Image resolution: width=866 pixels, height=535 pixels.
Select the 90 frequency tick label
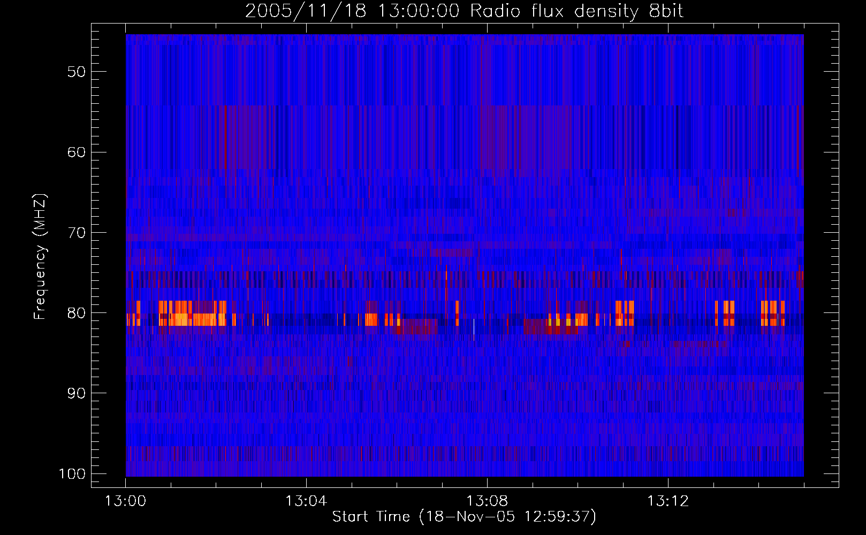pos(77,393)
